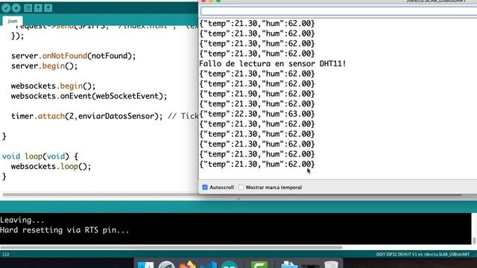Screen dimensions: 477x268
Task: Open the green app icon in the dock
Action: [259, 264]
